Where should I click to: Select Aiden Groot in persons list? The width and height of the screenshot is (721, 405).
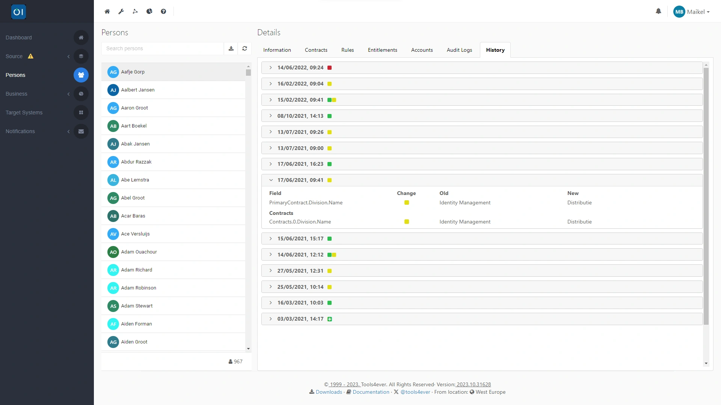[173, 342]
